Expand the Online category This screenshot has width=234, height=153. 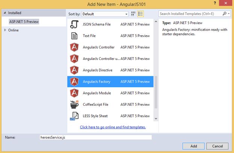click(5, 30)
